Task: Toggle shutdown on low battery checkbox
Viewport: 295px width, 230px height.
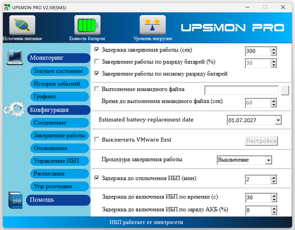Action: 97,74
